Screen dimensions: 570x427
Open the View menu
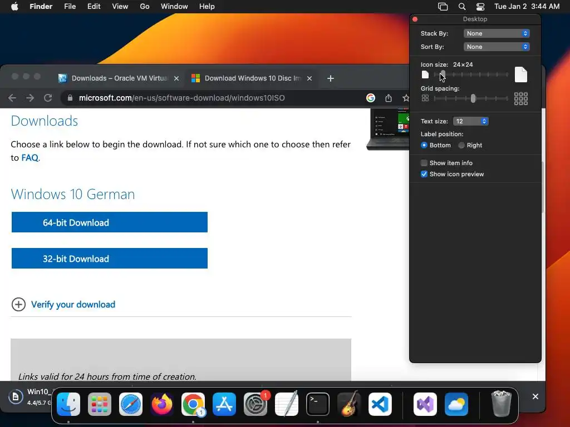pos(120,7)
